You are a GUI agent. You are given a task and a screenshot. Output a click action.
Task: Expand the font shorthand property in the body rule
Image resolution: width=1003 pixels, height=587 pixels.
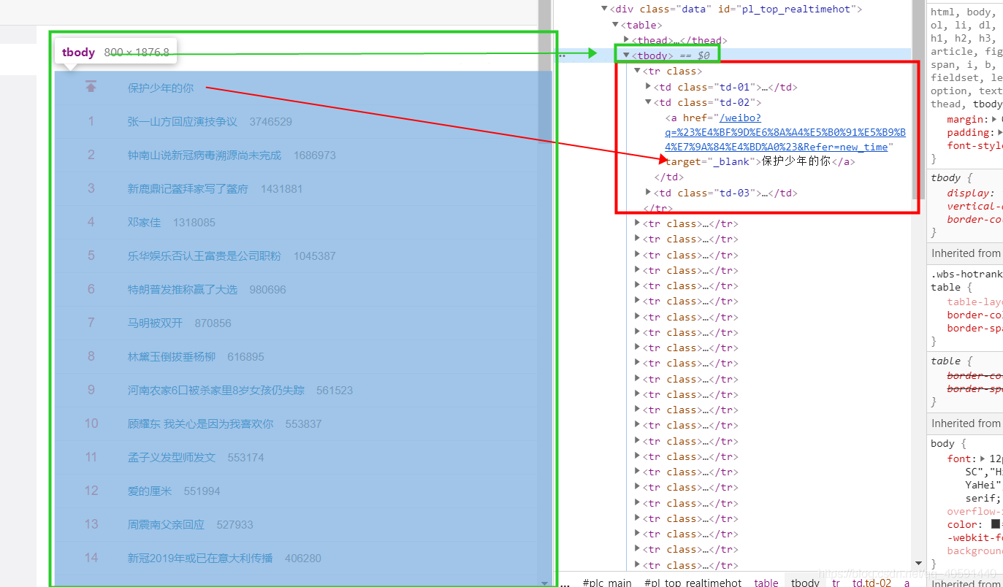point(983,459)
